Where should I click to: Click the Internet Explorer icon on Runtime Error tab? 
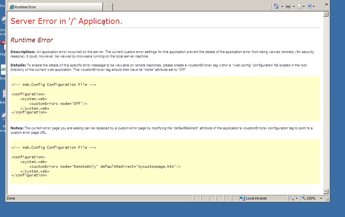12,7
